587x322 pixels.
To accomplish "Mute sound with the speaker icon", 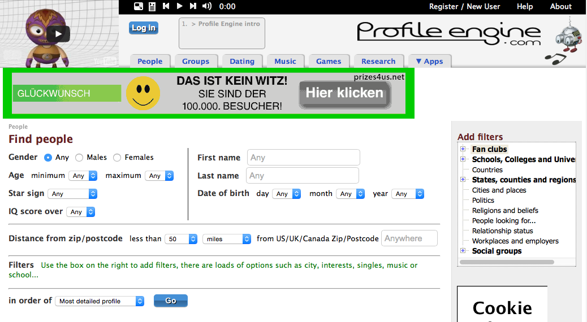I will coord(206,6).
